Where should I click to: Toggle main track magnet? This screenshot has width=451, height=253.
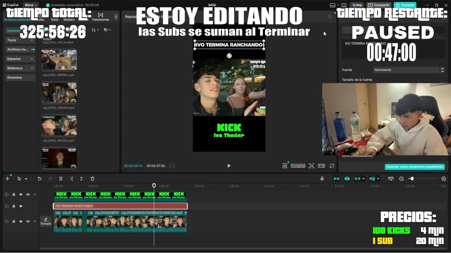(336, 179)
